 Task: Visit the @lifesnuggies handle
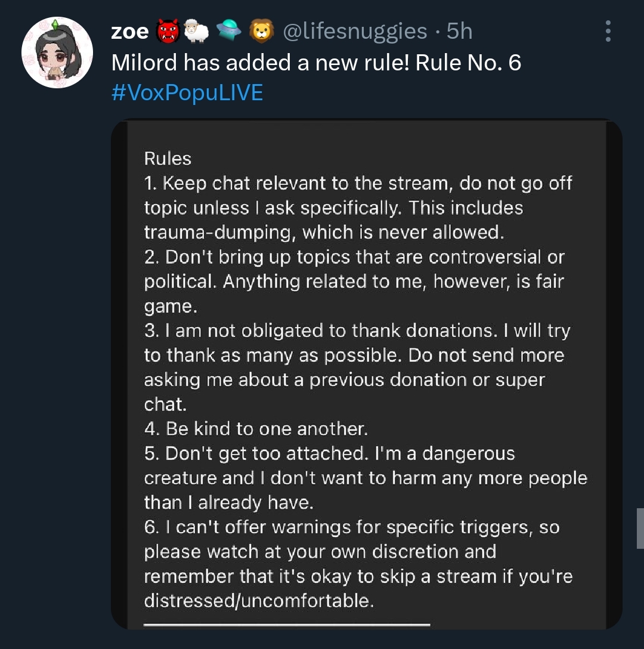(x=355, y=31)
